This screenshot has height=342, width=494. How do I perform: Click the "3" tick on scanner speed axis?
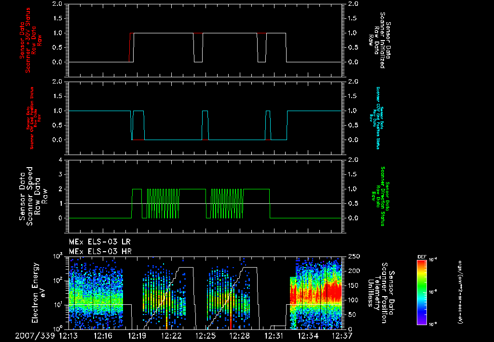[x=60, y=174]
